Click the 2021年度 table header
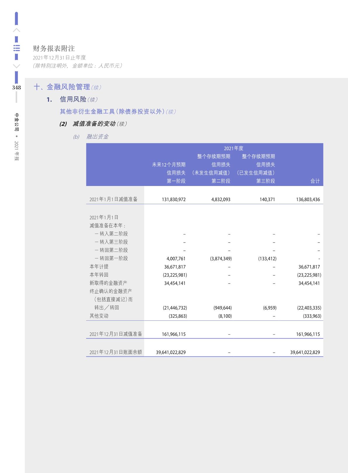This screenshot has height=473, width=348. pos(233,148)
